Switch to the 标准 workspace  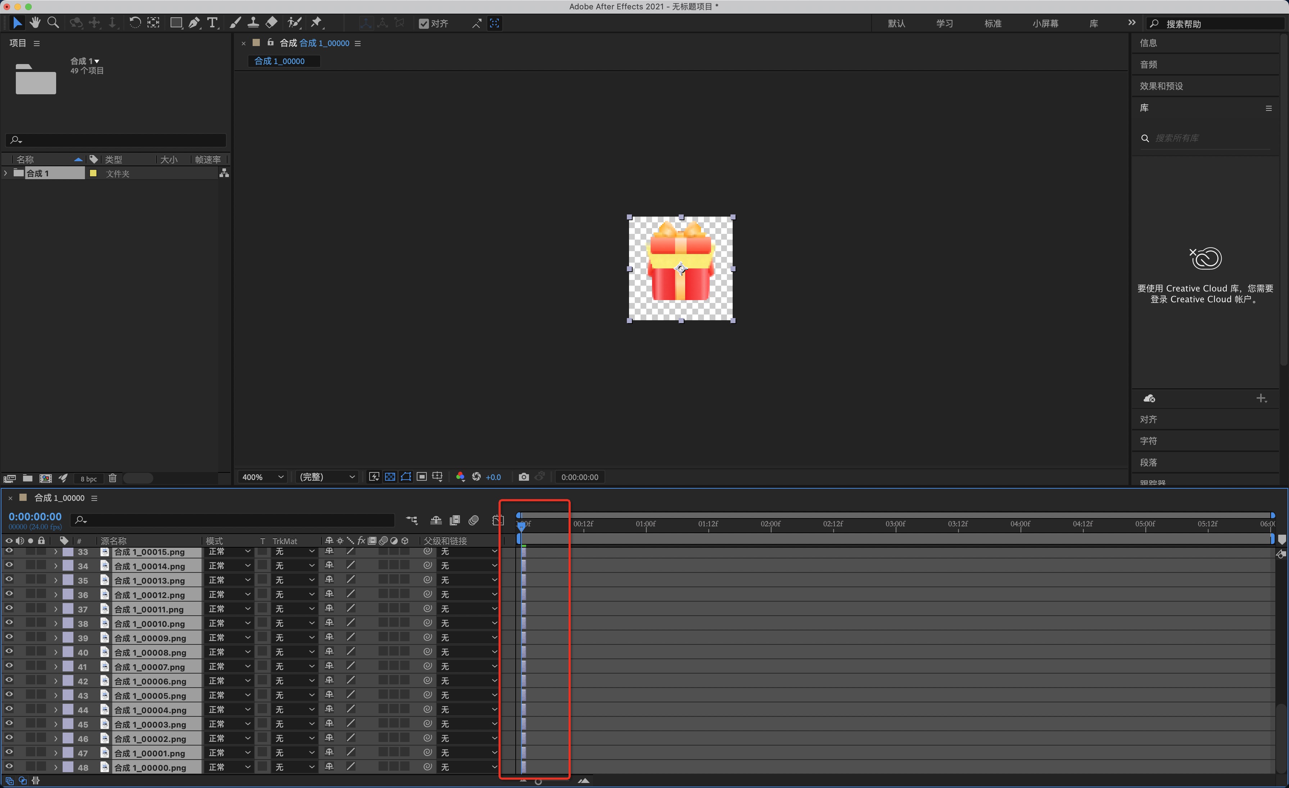[x=992, y=23]
